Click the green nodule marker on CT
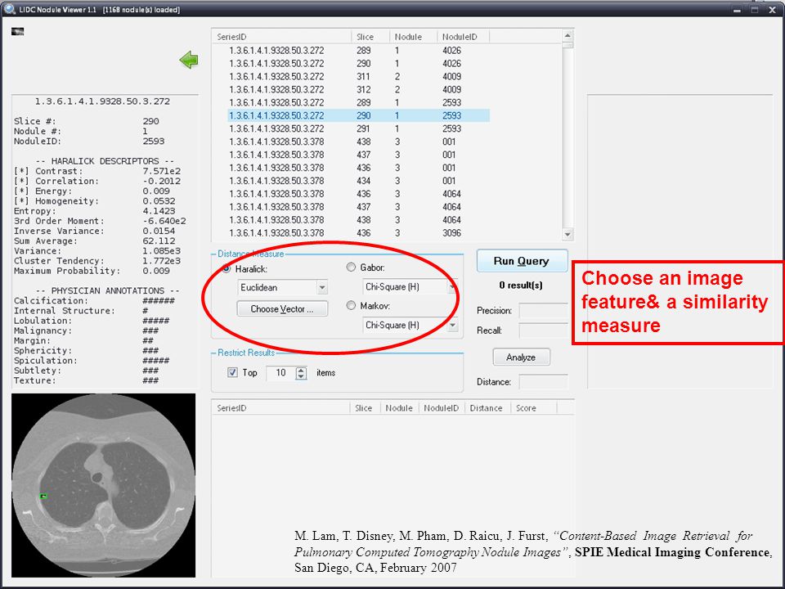This screenshot has height=589, width=785. point(43,496)
